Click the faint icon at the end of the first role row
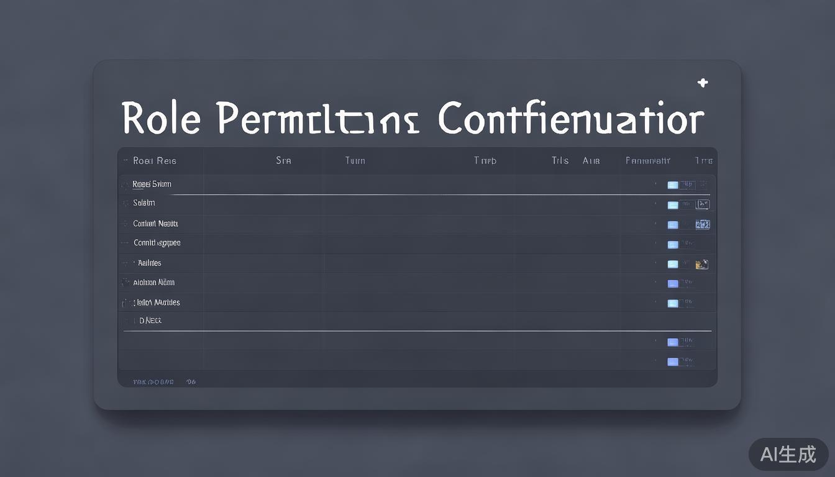This screenshot has height=477, width=835. 703,184
